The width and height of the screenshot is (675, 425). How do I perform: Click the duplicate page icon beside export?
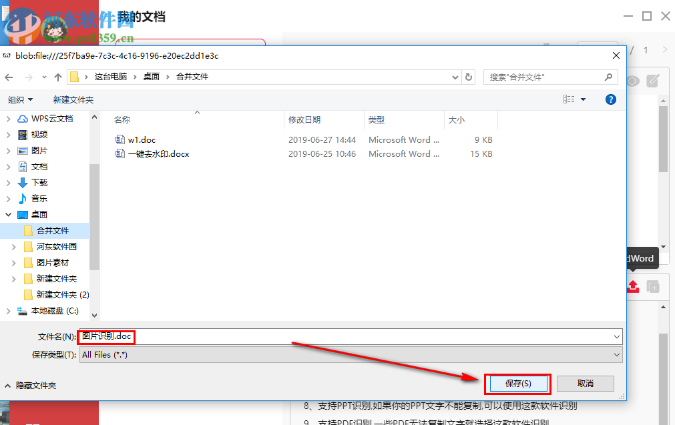(x=653, y=287)
